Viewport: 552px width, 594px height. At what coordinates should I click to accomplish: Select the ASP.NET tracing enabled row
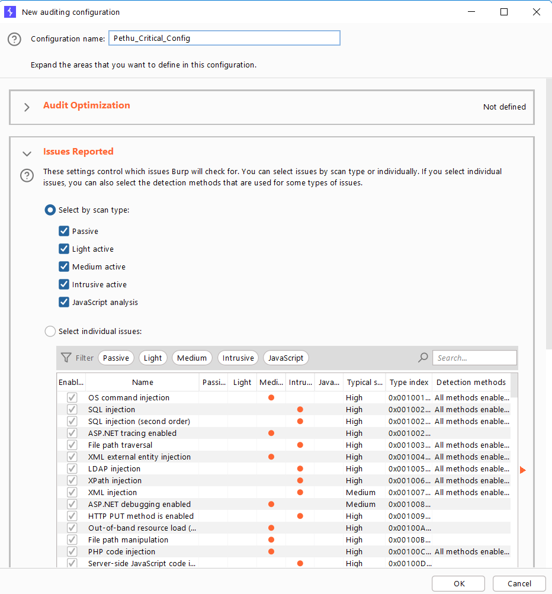(283, 433)
